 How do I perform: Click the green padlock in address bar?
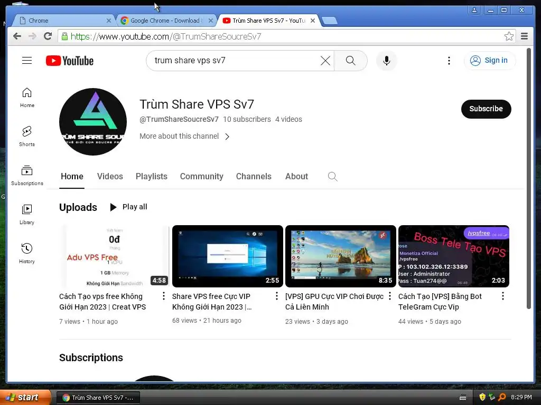click(x=64, y=36)
